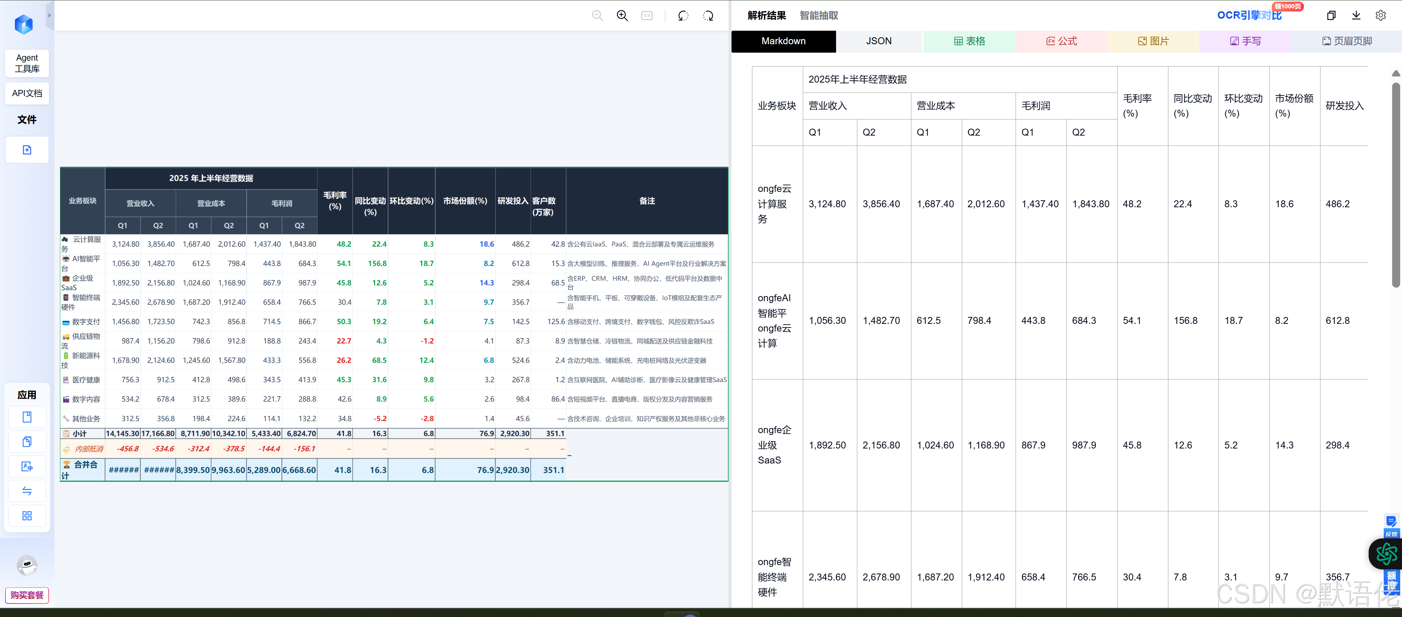Screen dimensions: 1402x617
Task: Click the 3,856.40 cell in results table
Action: 884,204
